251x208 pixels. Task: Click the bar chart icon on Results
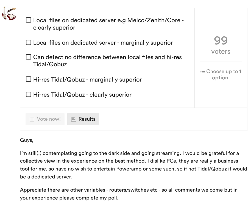click(x=73, y=119)
